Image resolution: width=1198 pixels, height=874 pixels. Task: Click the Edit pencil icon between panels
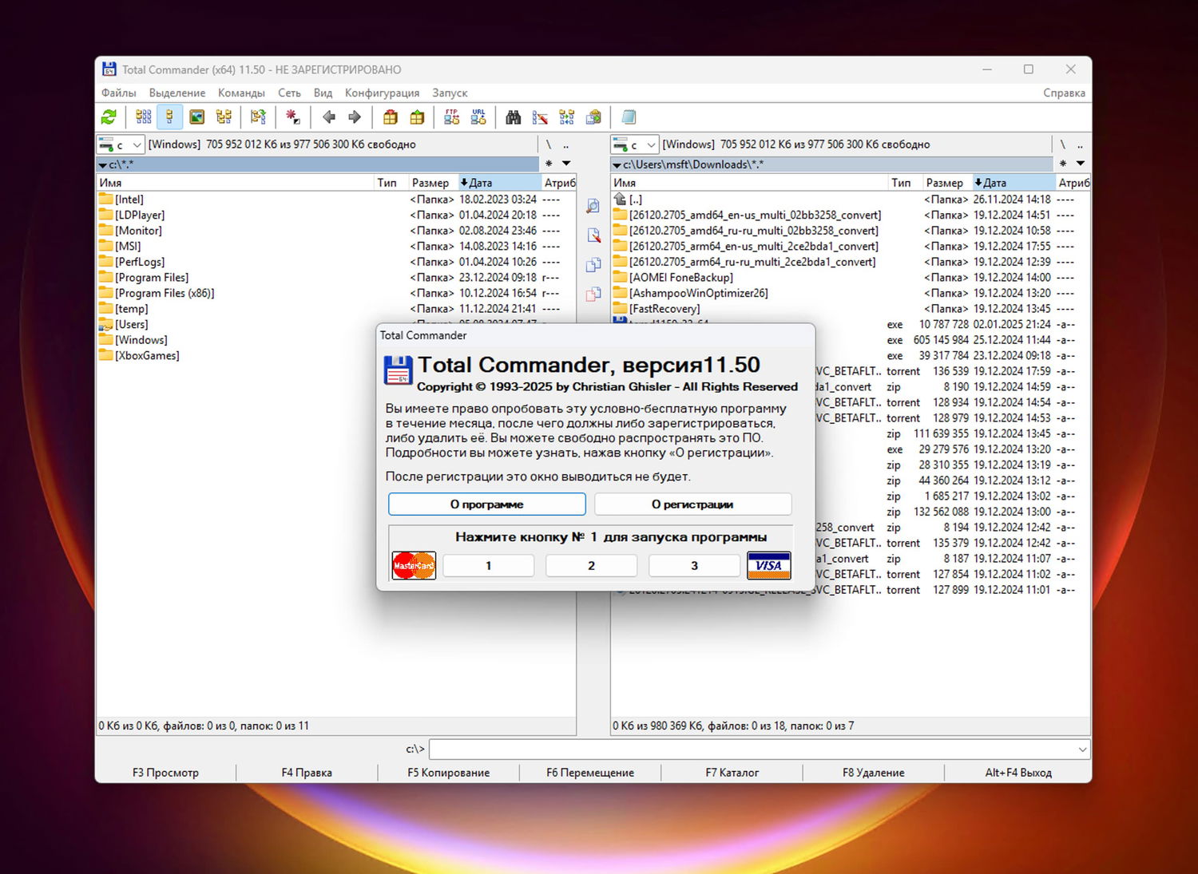coord(593,235)
